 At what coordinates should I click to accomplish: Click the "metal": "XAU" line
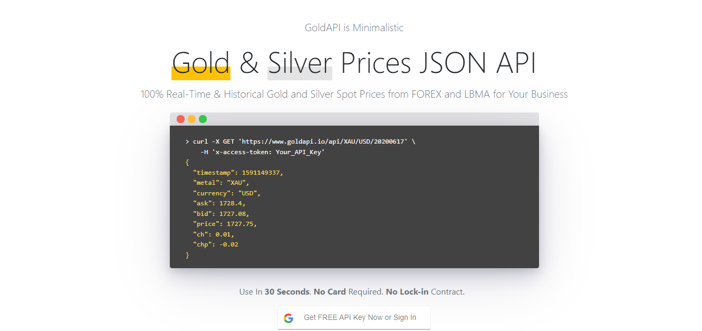[221, 183]
